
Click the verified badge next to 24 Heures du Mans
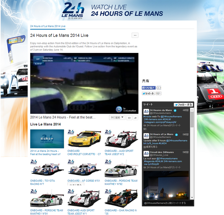pyautogui.click(x=175, y=110)
